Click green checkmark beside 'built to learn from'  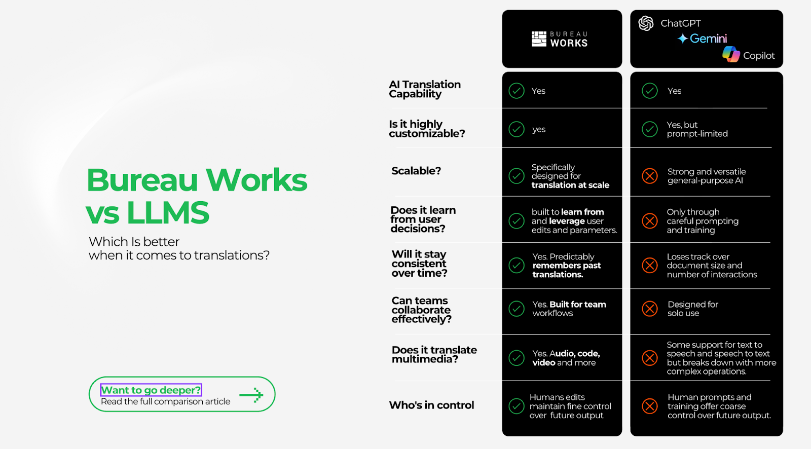[517, 221]
